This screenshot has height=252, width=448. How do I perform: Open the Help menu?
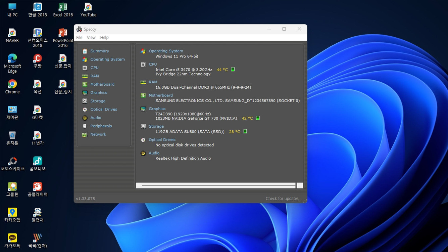tap(104, 38)
